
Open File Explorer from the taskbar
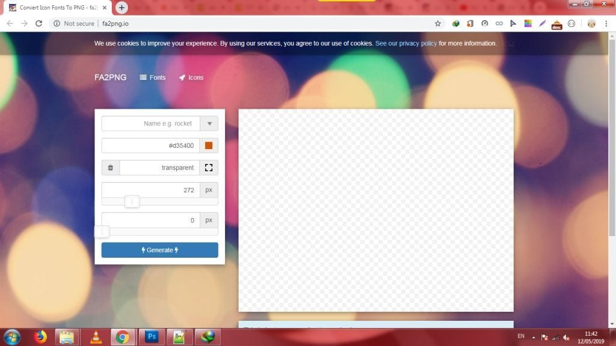(67, 337)
